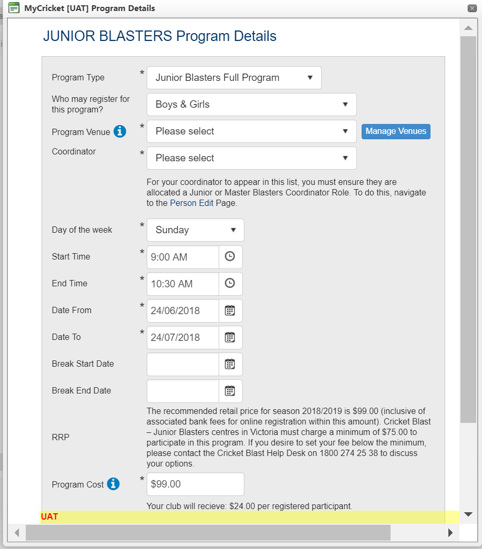Open the Start Time clock picker
This screenshot has height=549, width=482.
(230, 257)
